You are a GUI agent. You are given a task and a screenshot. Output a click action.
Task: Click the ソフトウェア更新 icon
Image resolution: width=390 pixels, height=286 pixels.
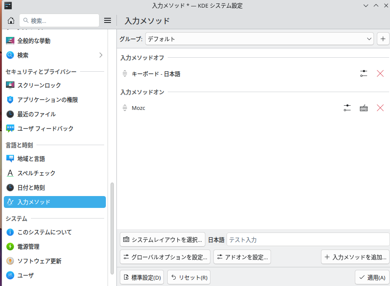(x=10, y=261)
